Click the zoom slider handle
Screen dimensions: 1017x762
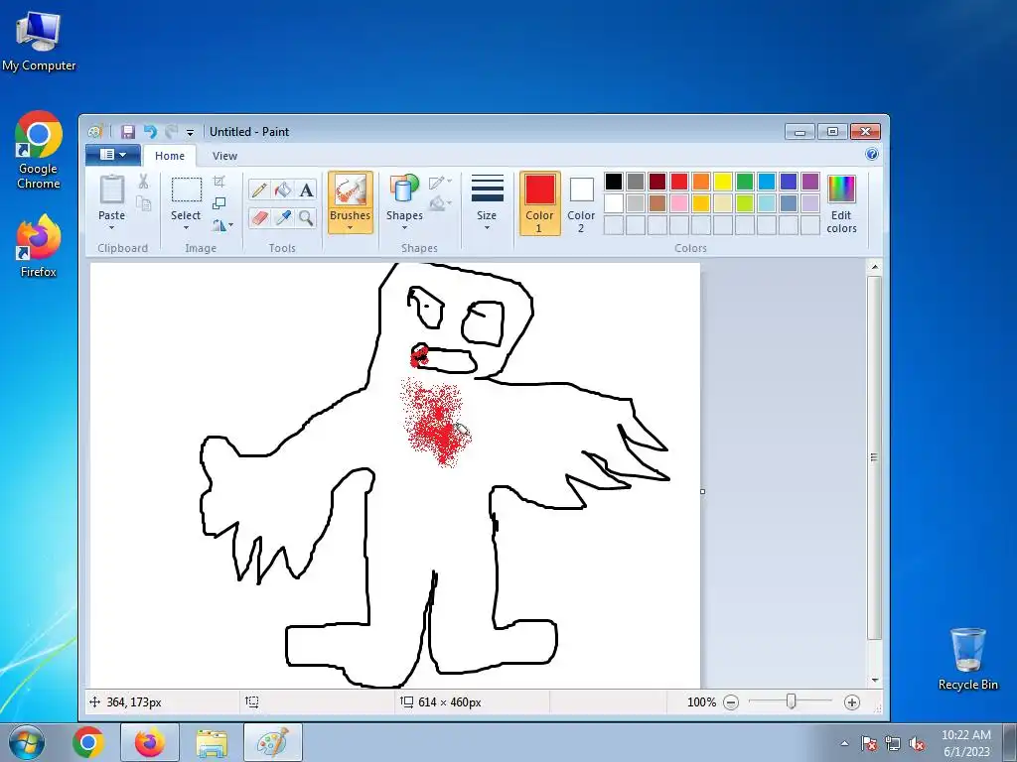(791, 701)
